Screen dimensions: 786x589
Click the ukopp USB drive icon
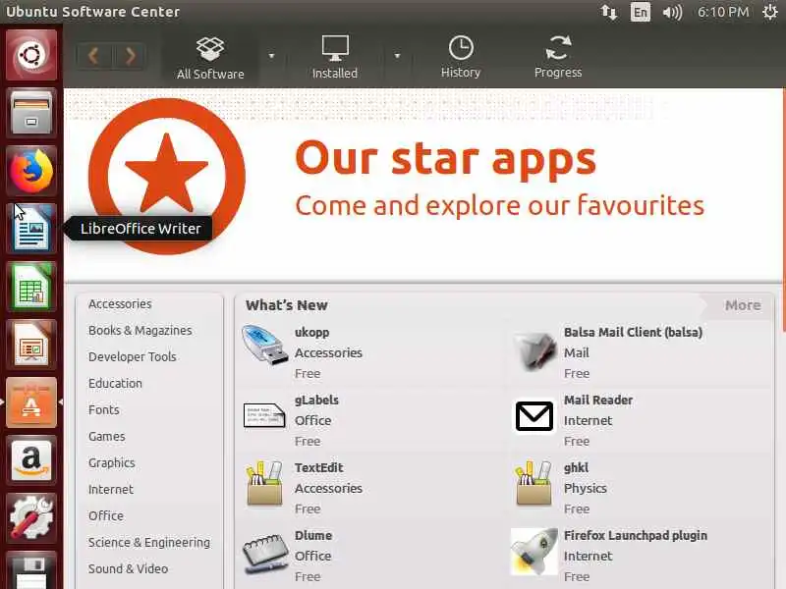click(264, 346)
